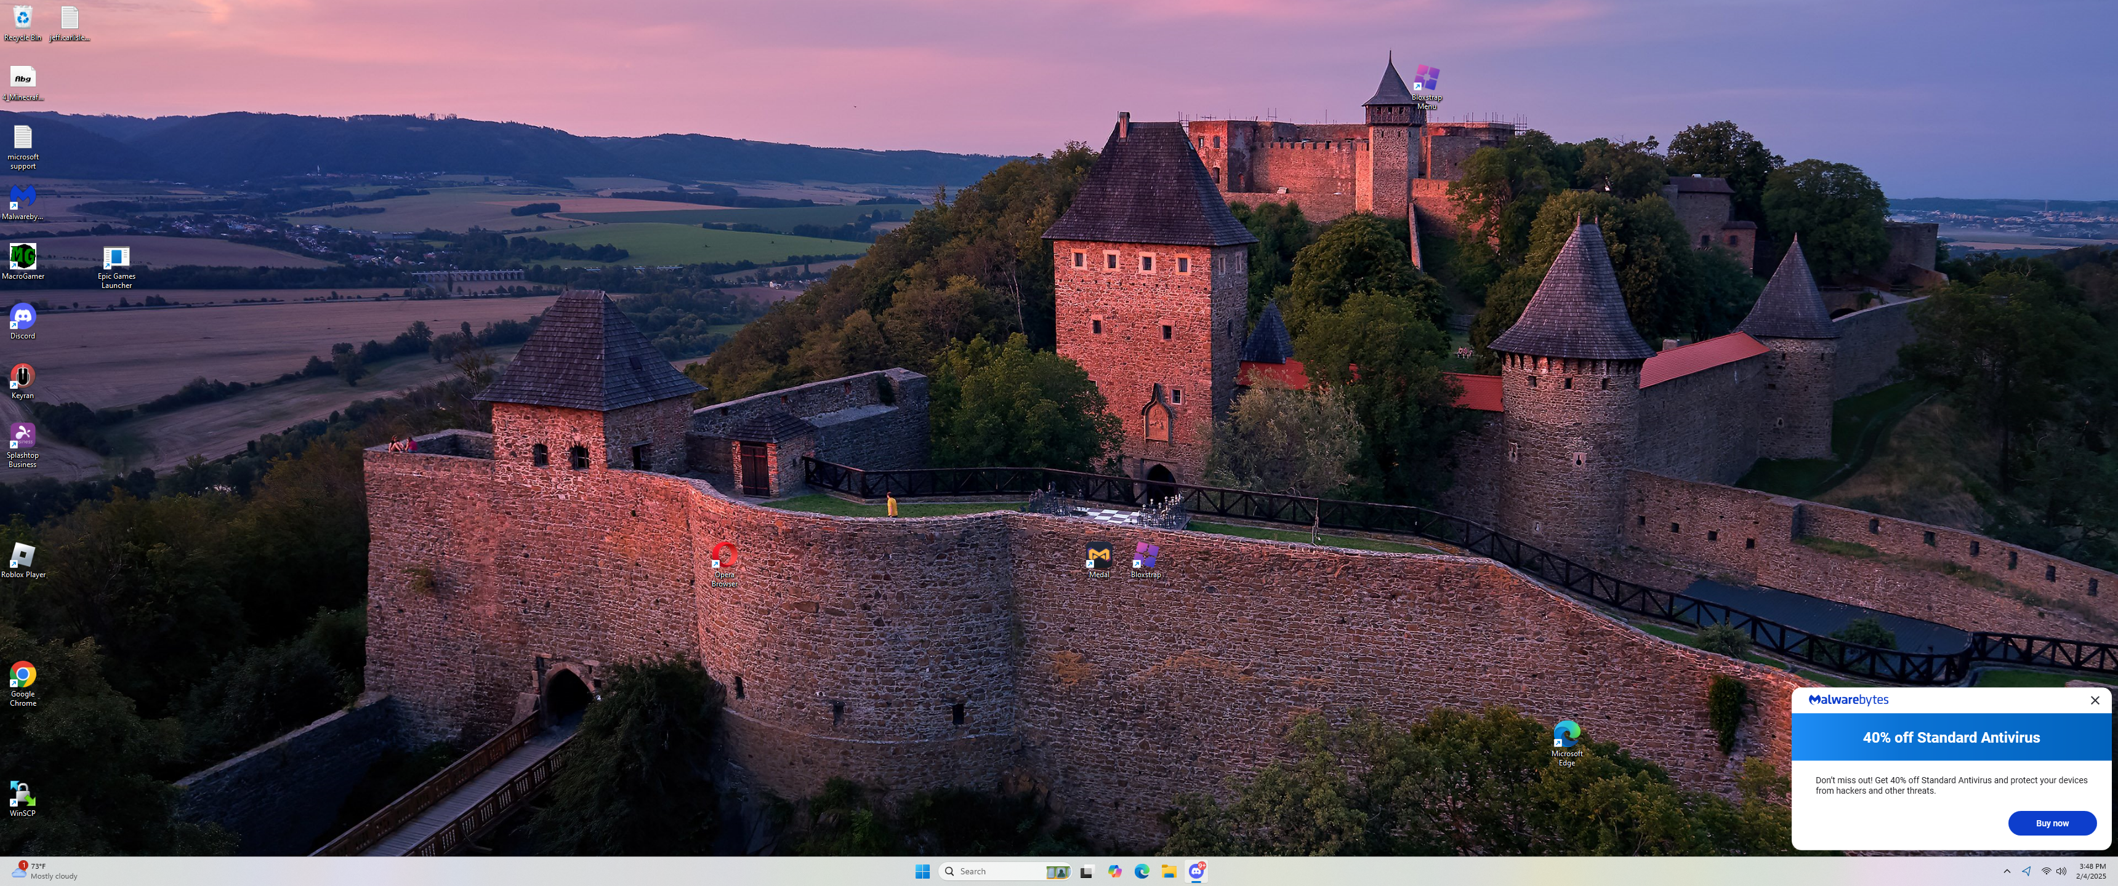Click the Epic Games Launcher shortcut
This screenshot has height=886, width=2118.
pyautogui.click(x=116, y=258)
